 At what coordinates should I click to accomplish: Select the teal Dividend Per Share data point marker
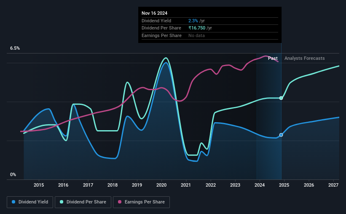pyautogui.click(x=281, y=98)
